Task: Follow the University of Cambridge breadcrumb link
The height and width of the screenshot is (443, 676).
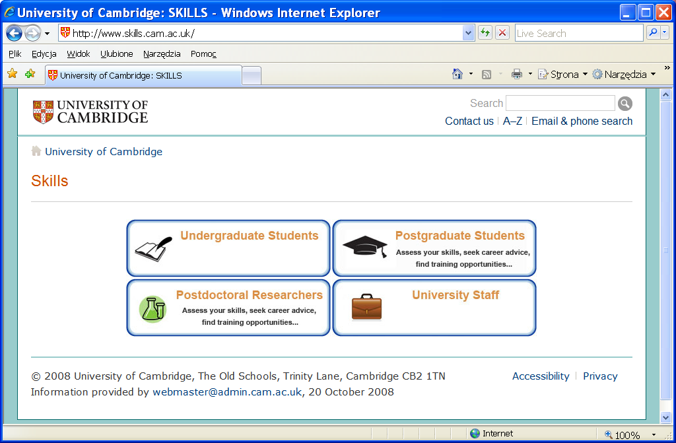Action: [104, 151]
